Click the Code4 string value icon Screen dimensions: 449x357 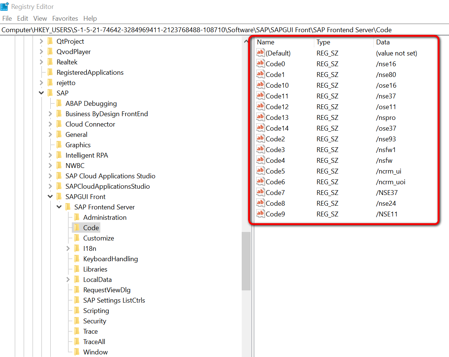coord(261,160)
